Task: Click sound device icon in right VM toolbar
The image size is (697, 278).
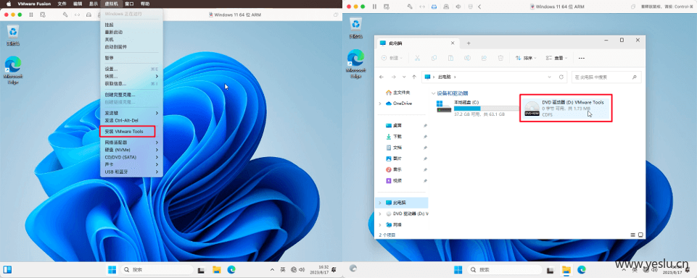Action: click(x=458, y=7)
